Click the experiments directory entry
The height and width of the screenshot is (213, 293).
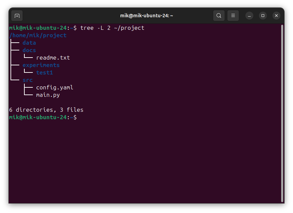41,65
